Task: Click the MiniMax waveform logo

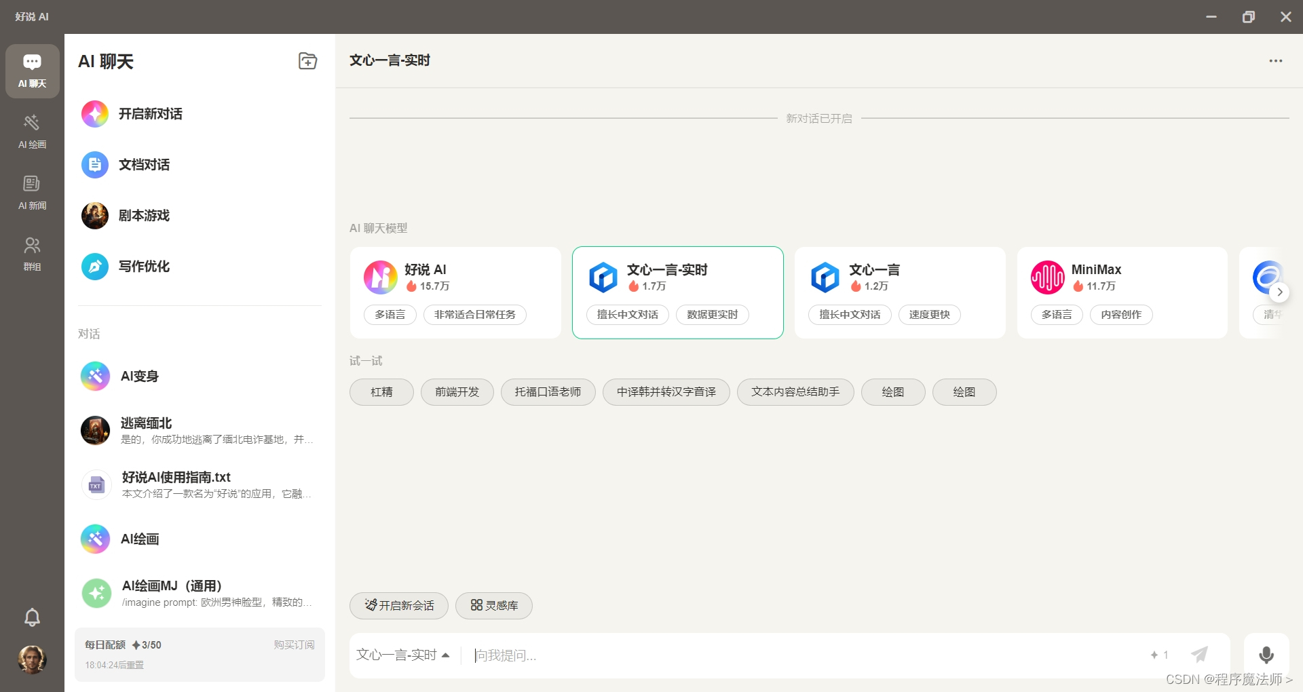Action: [x=1048, y=277]
